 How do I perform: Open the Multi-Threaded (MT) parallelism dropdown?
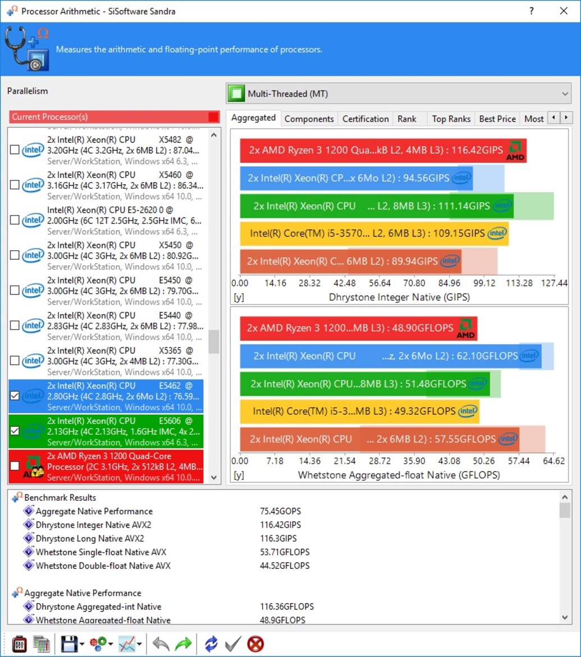click(399, 93)
